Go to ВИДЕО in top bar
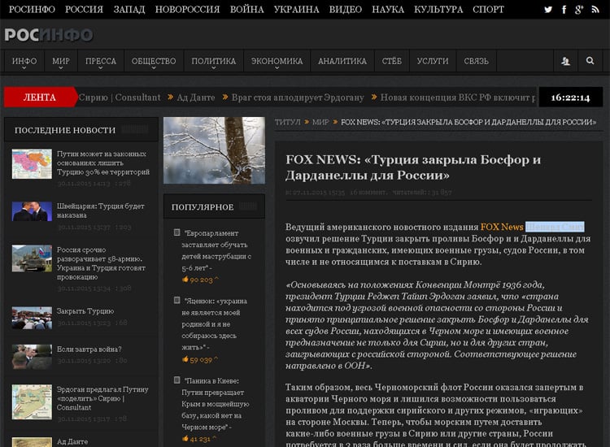The image size is (610, 447). pyautogui.click(x=346, y=9)
